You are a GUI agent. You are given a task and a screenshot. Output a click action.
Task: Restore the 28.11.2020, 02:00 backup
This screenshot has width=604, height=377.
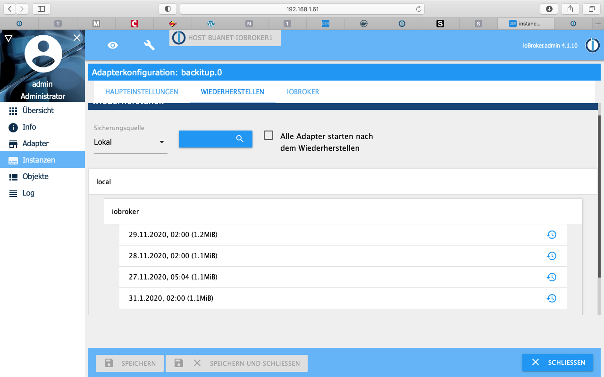tap(551, 256)
